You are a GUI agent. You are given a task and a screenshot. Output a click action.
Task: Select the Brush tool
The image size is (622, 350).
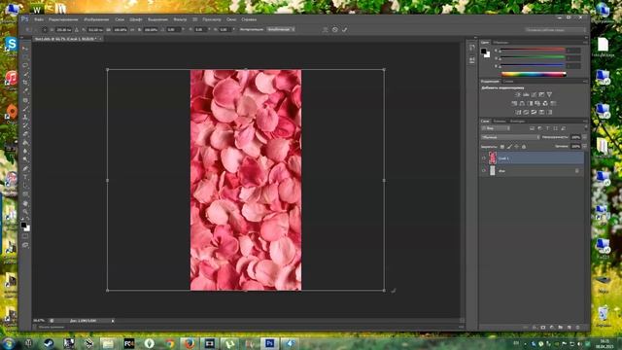click(25, 108)
